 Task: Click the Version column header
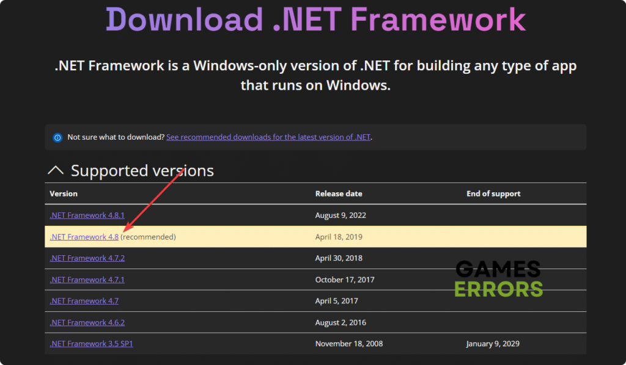(64, 193)
